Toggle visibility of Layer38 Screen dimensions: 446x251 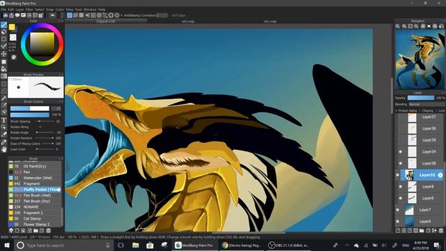(x=401, y=163)
